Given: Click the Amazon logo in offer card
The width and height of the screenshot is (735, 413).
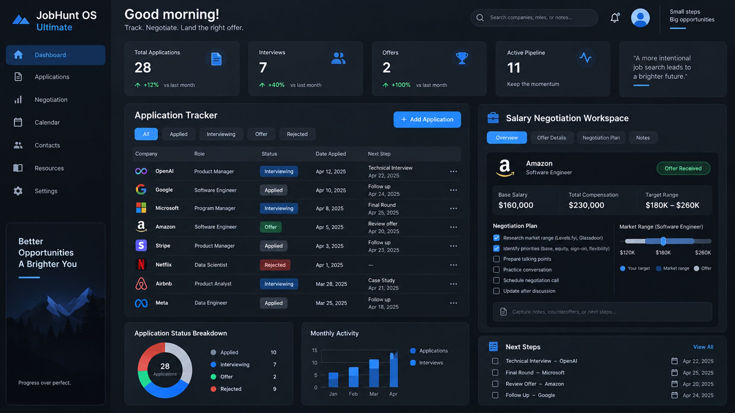Looking at the screenshot, I should [x=505, y=168].
